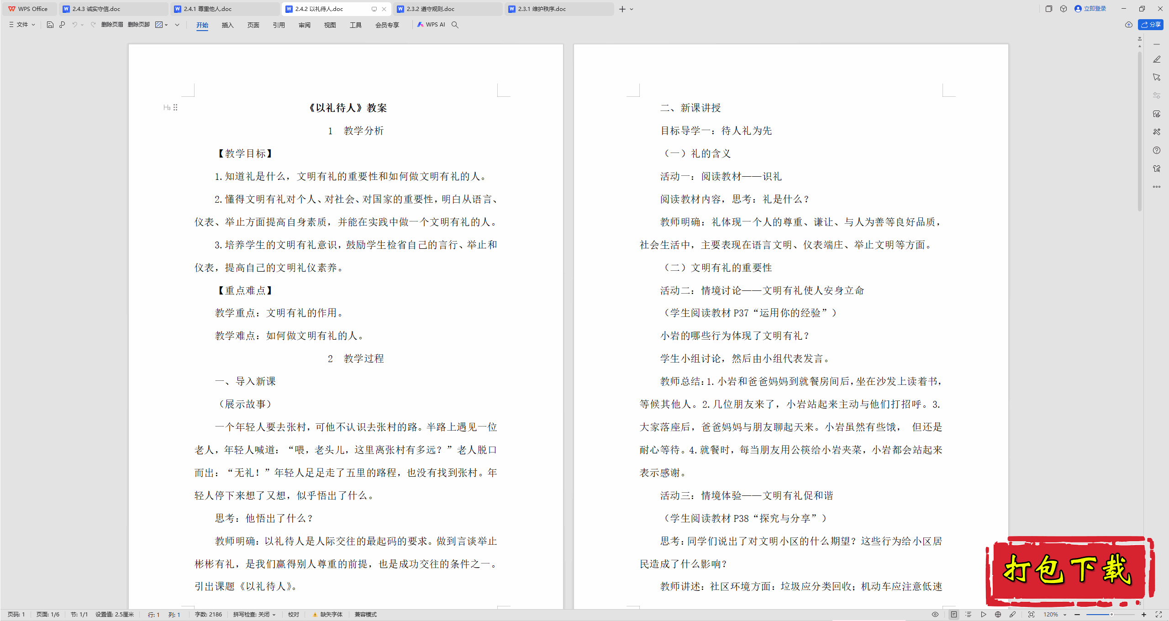Toggle spell check 拼写检查 status

tap(254, 615)
